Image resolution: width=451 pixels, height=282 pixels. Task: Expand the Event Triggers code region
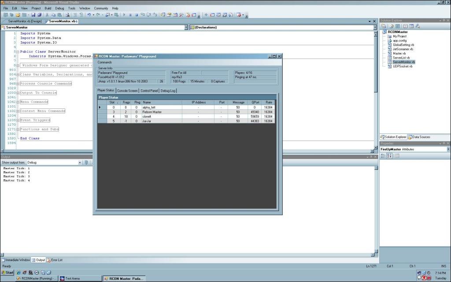(x=18, y=120)
